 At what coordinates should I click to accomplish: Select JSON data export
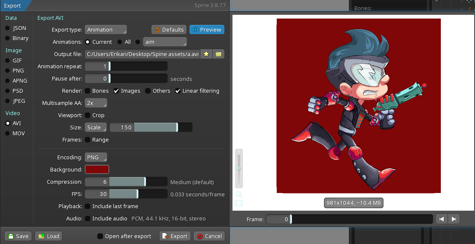point(8,28)
